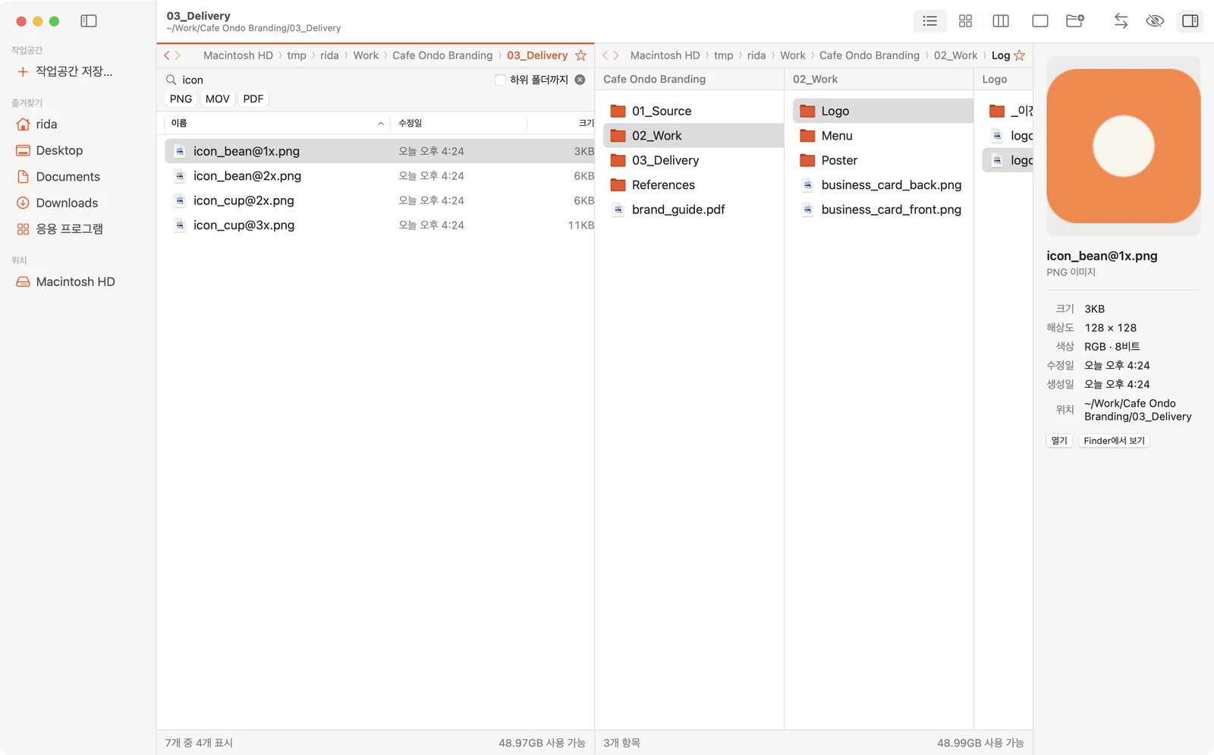1214x755 pixels.
Task: Filter by MOV file type
Action: pyautogui.click(x=217, y=99)
